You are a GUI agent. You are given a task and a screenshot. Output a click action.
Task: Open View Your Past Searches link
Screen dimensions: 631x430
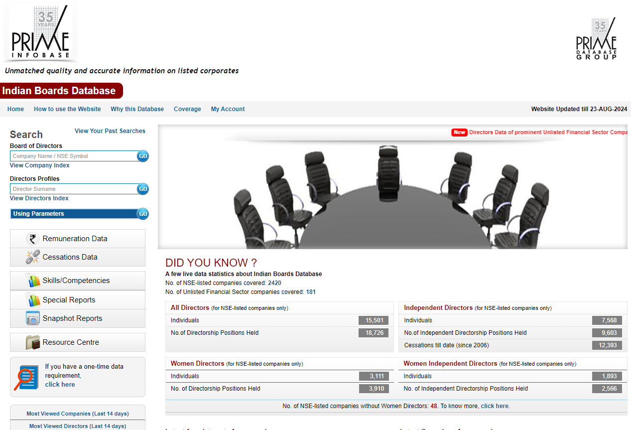click(x=110, y=131)
